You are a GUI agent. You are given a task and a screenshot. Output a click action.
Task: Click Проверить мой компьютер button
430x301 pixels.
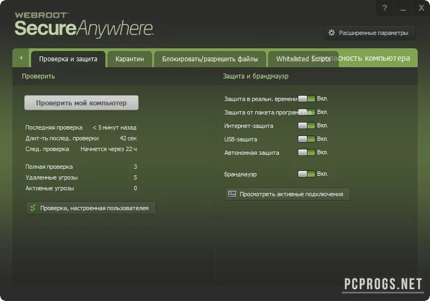click(x=81, y=103)
